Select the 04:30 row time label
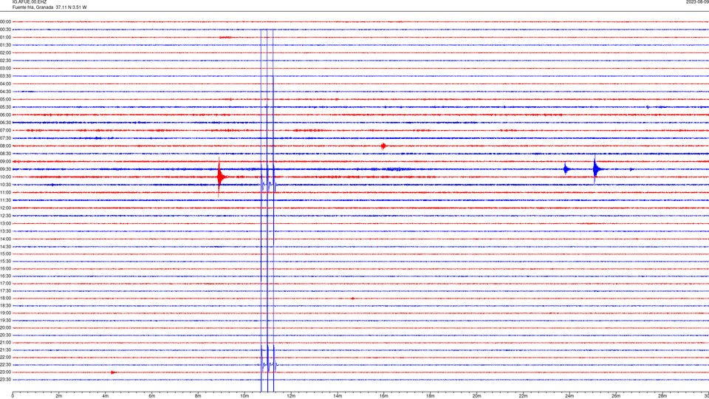Screen dimensions: 709x399 click(5, 92)
